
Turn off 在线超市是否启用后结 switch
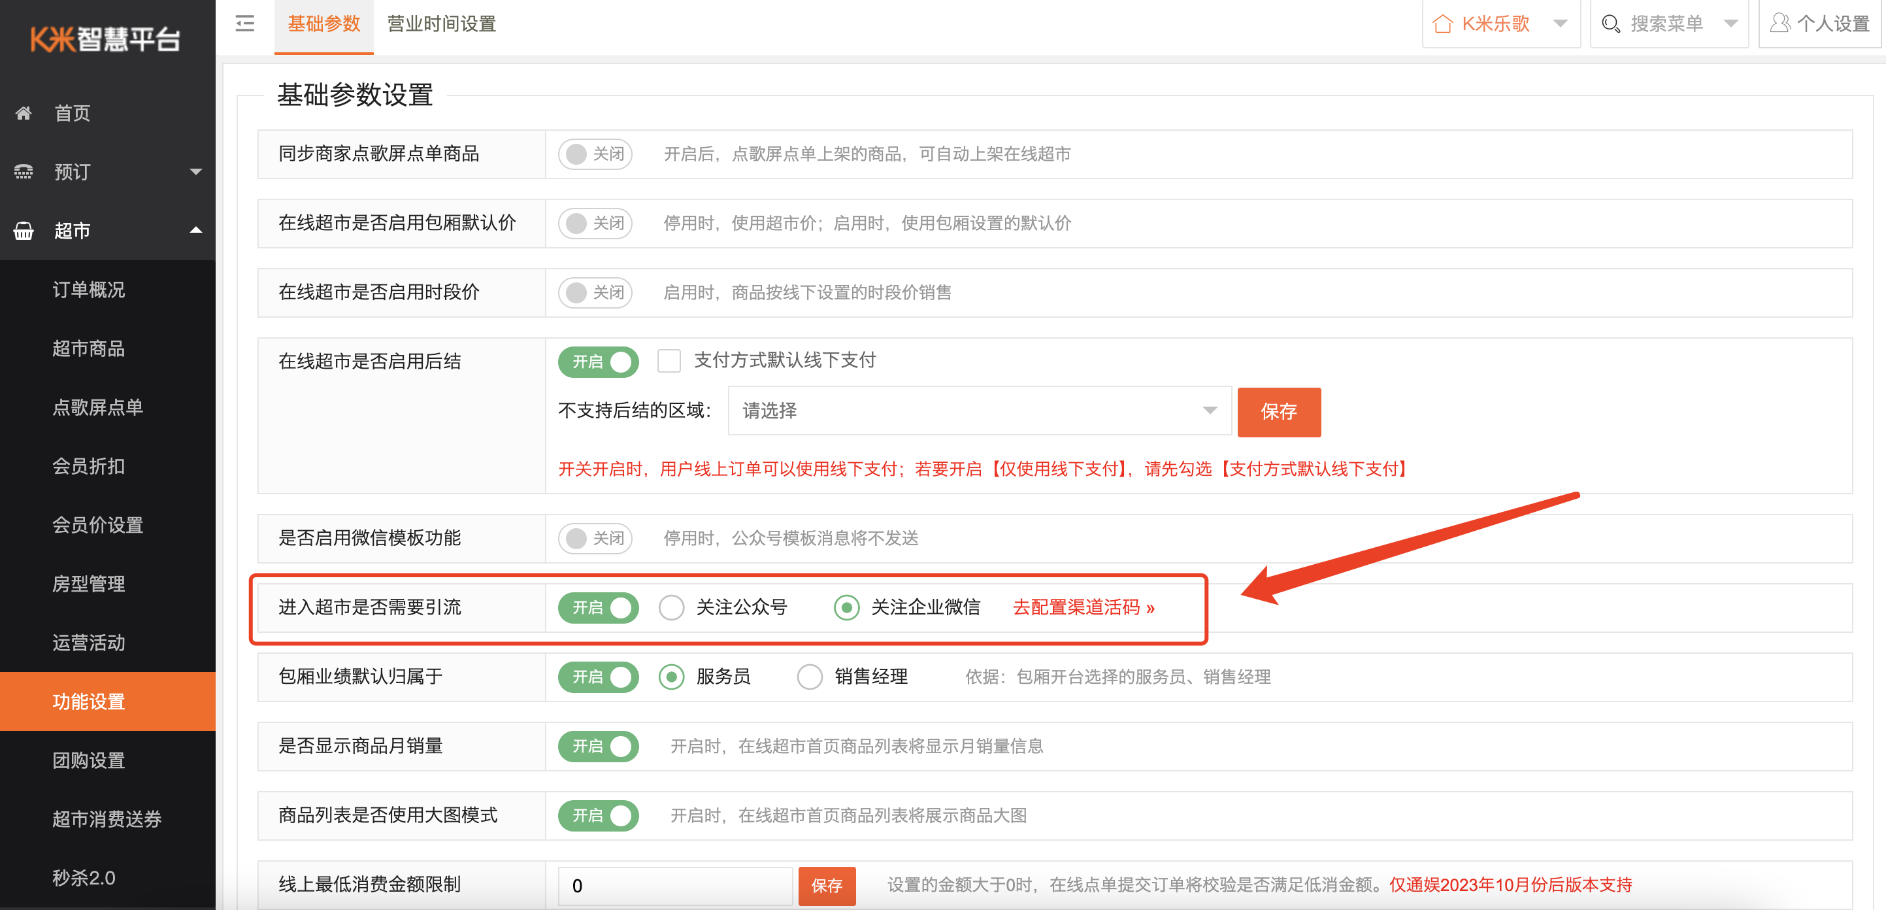click(598, 362)
